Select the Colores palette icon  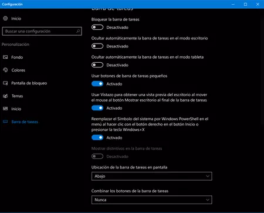5,70
